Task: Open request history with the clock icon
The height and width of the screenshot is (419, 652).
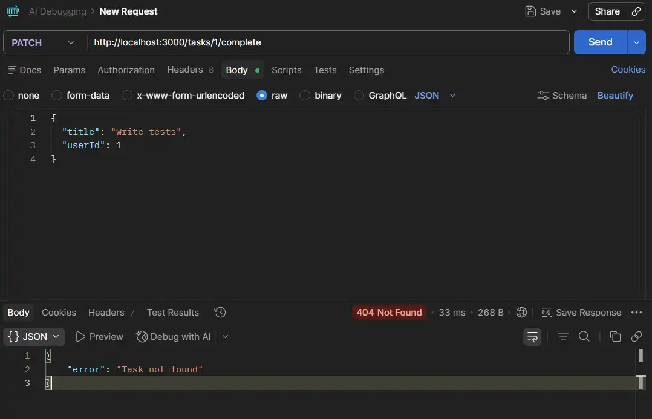Action: point(220,312)
